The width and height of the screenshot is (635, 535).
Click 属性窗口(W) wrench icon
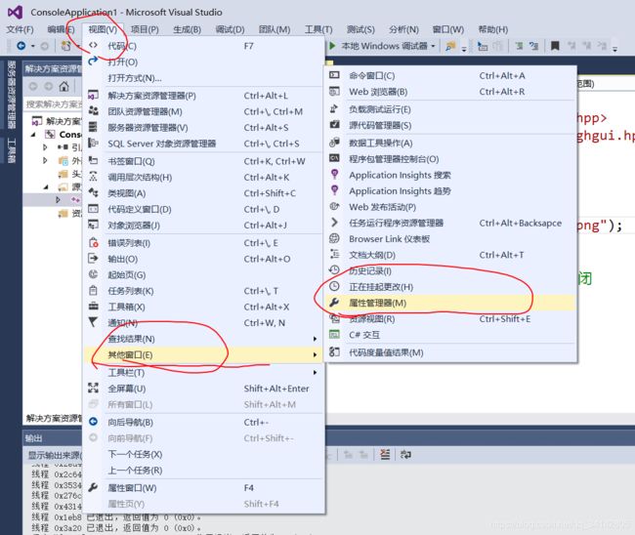tap(93, 487)
